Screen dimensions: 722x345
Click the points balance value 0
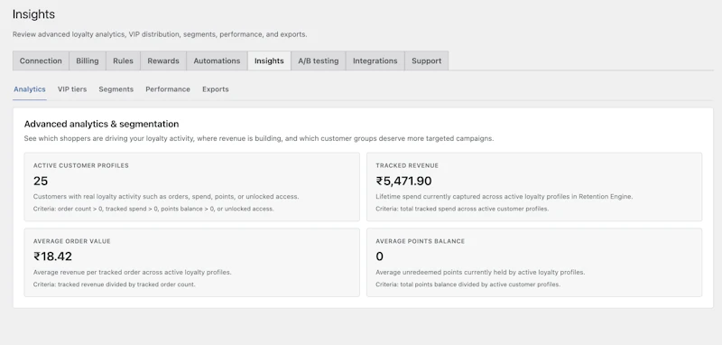379,256
